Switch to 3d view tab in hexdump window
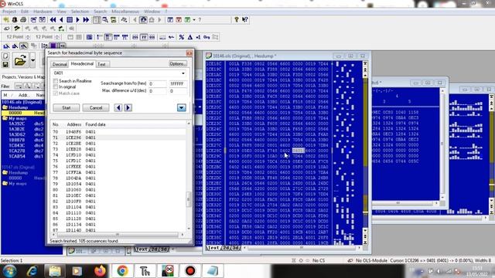 235,248
